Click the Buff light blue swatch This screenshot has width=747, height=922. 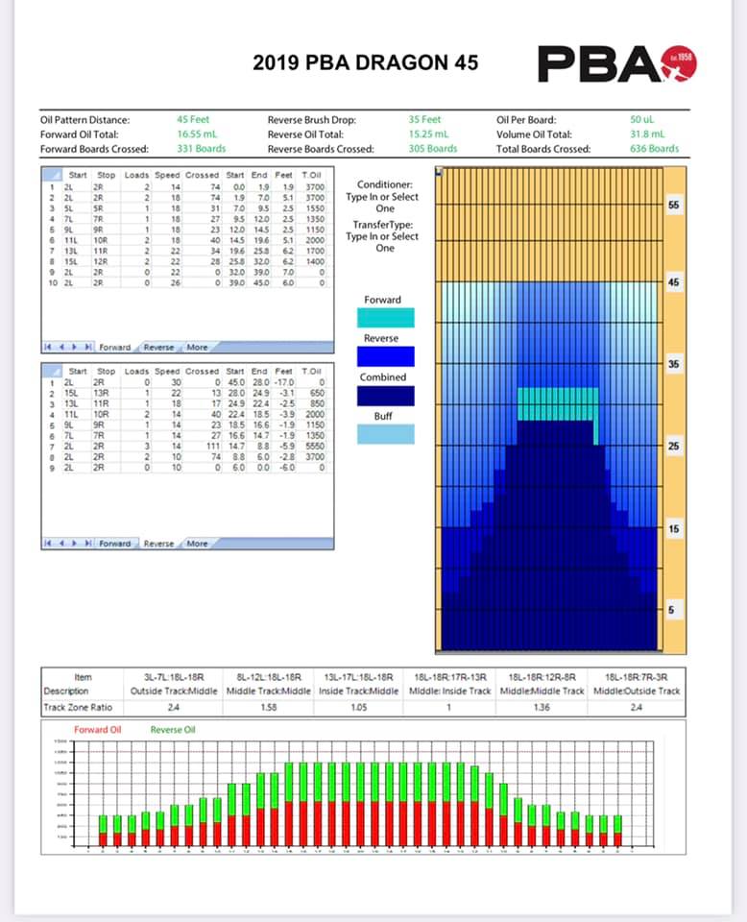pos(386,434)
